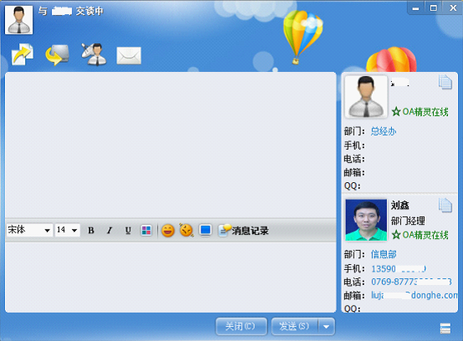Viewport: 463px width, 341px height.
Task: Toggle bold text formatting
Action: [91, 231]
